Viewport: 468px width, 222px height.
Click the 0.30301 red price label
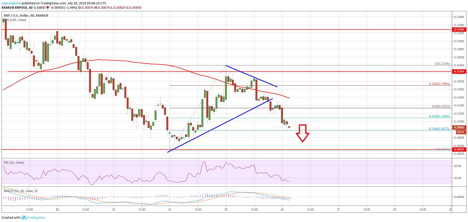(459, 149)
